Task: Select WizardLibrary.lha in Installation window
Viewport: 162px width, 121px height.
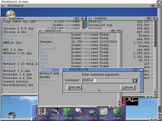Action: coord(18,85)
